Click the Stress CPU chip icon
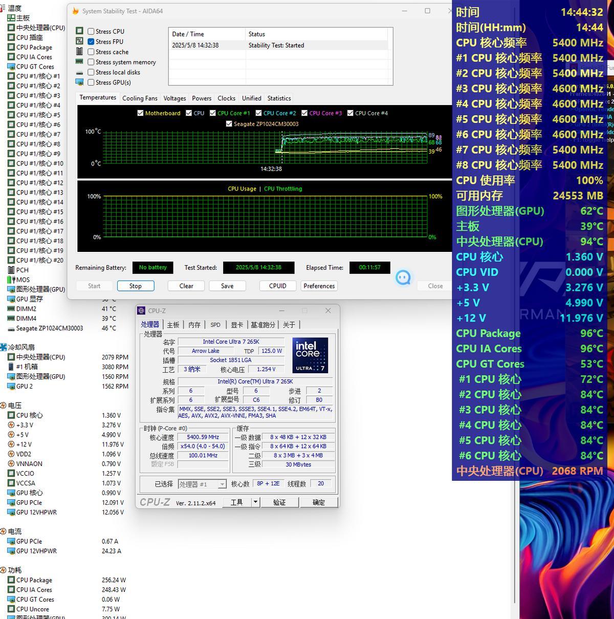 79,31
